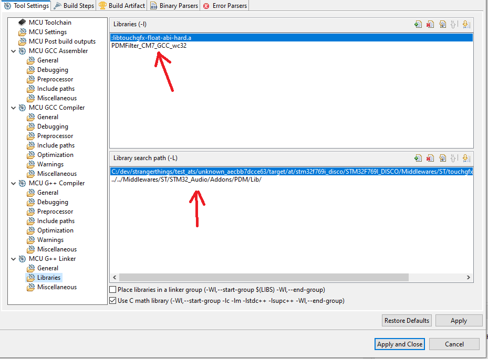
Task: Collapse the MCU GCC Assembler section
Action: point(13,50)
